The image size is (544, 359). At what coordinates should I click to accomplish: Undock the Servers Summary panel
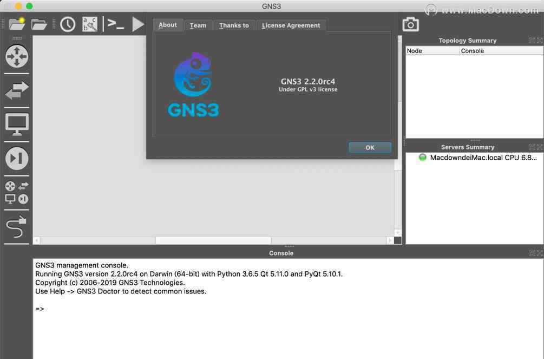tap(532, 147)
